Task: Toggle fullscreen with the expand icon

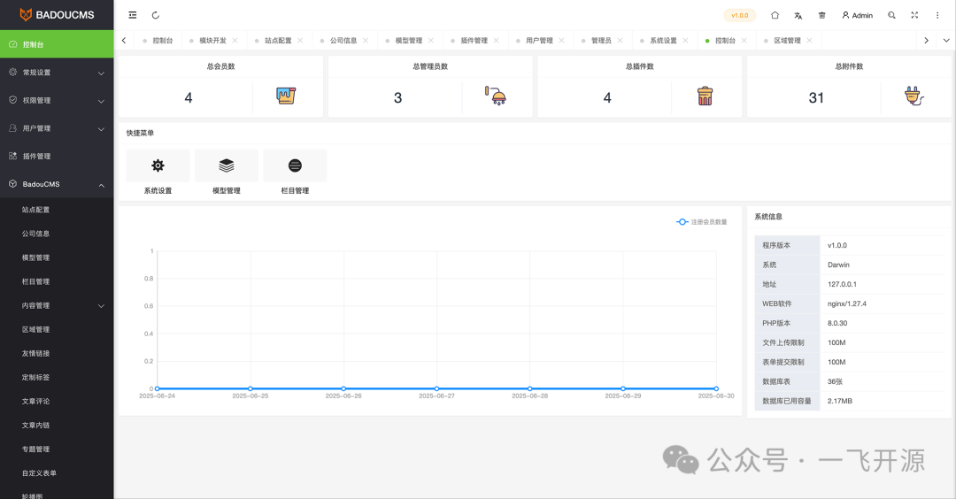Action: (x=914, y=15)
